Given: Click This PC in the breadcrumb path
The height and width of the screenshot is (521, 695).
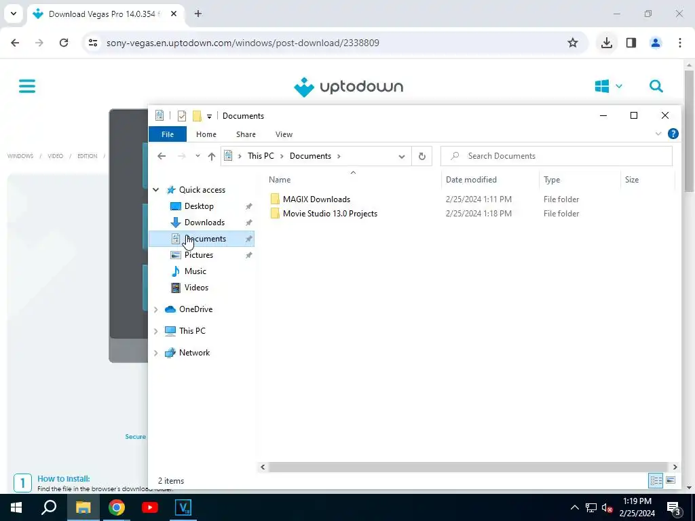Looking at the screenshot, I should click(261, 156).
